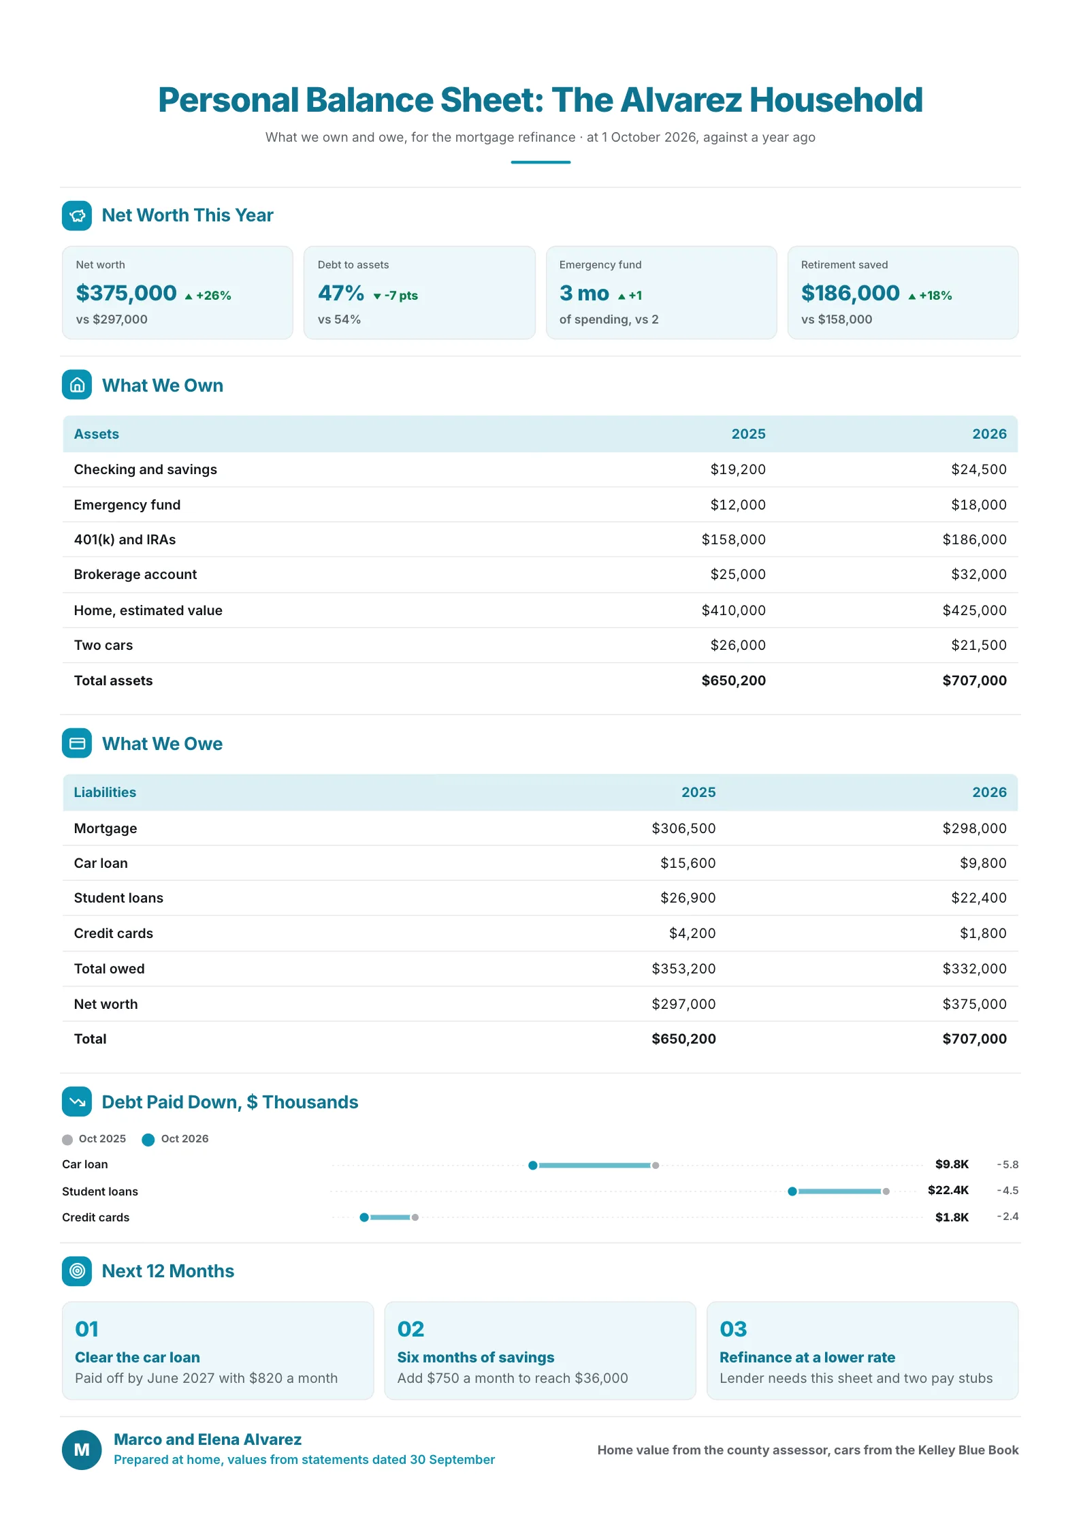Screen dimensions: 1081x1530
Task: Click the Personal Balance Sheet page title
Action: click(540, 100)
